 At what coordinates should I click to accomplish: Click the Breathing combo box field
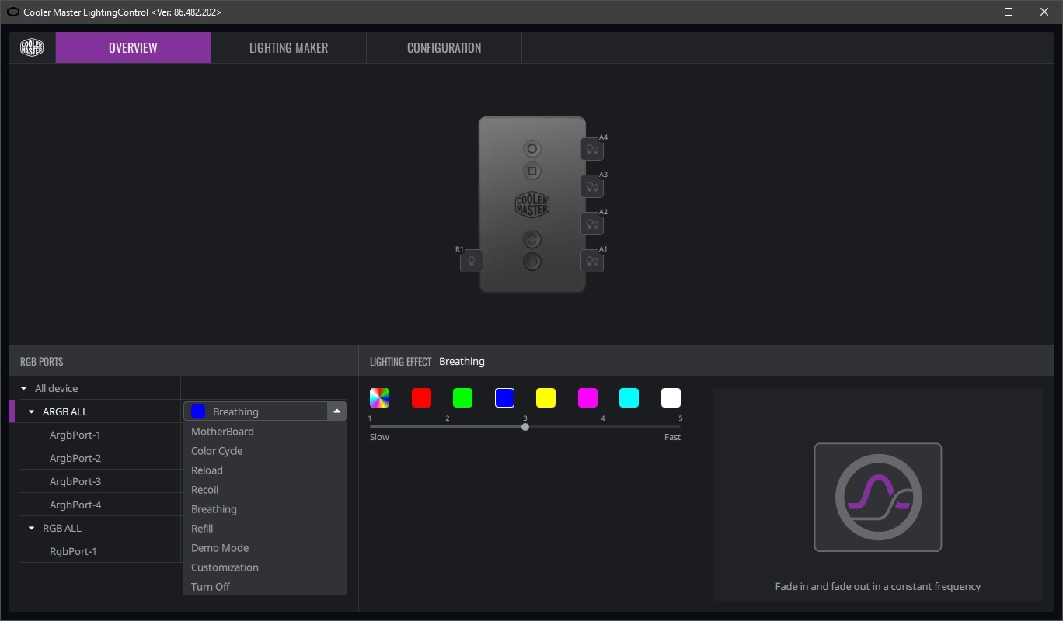(x=265, y=411)
